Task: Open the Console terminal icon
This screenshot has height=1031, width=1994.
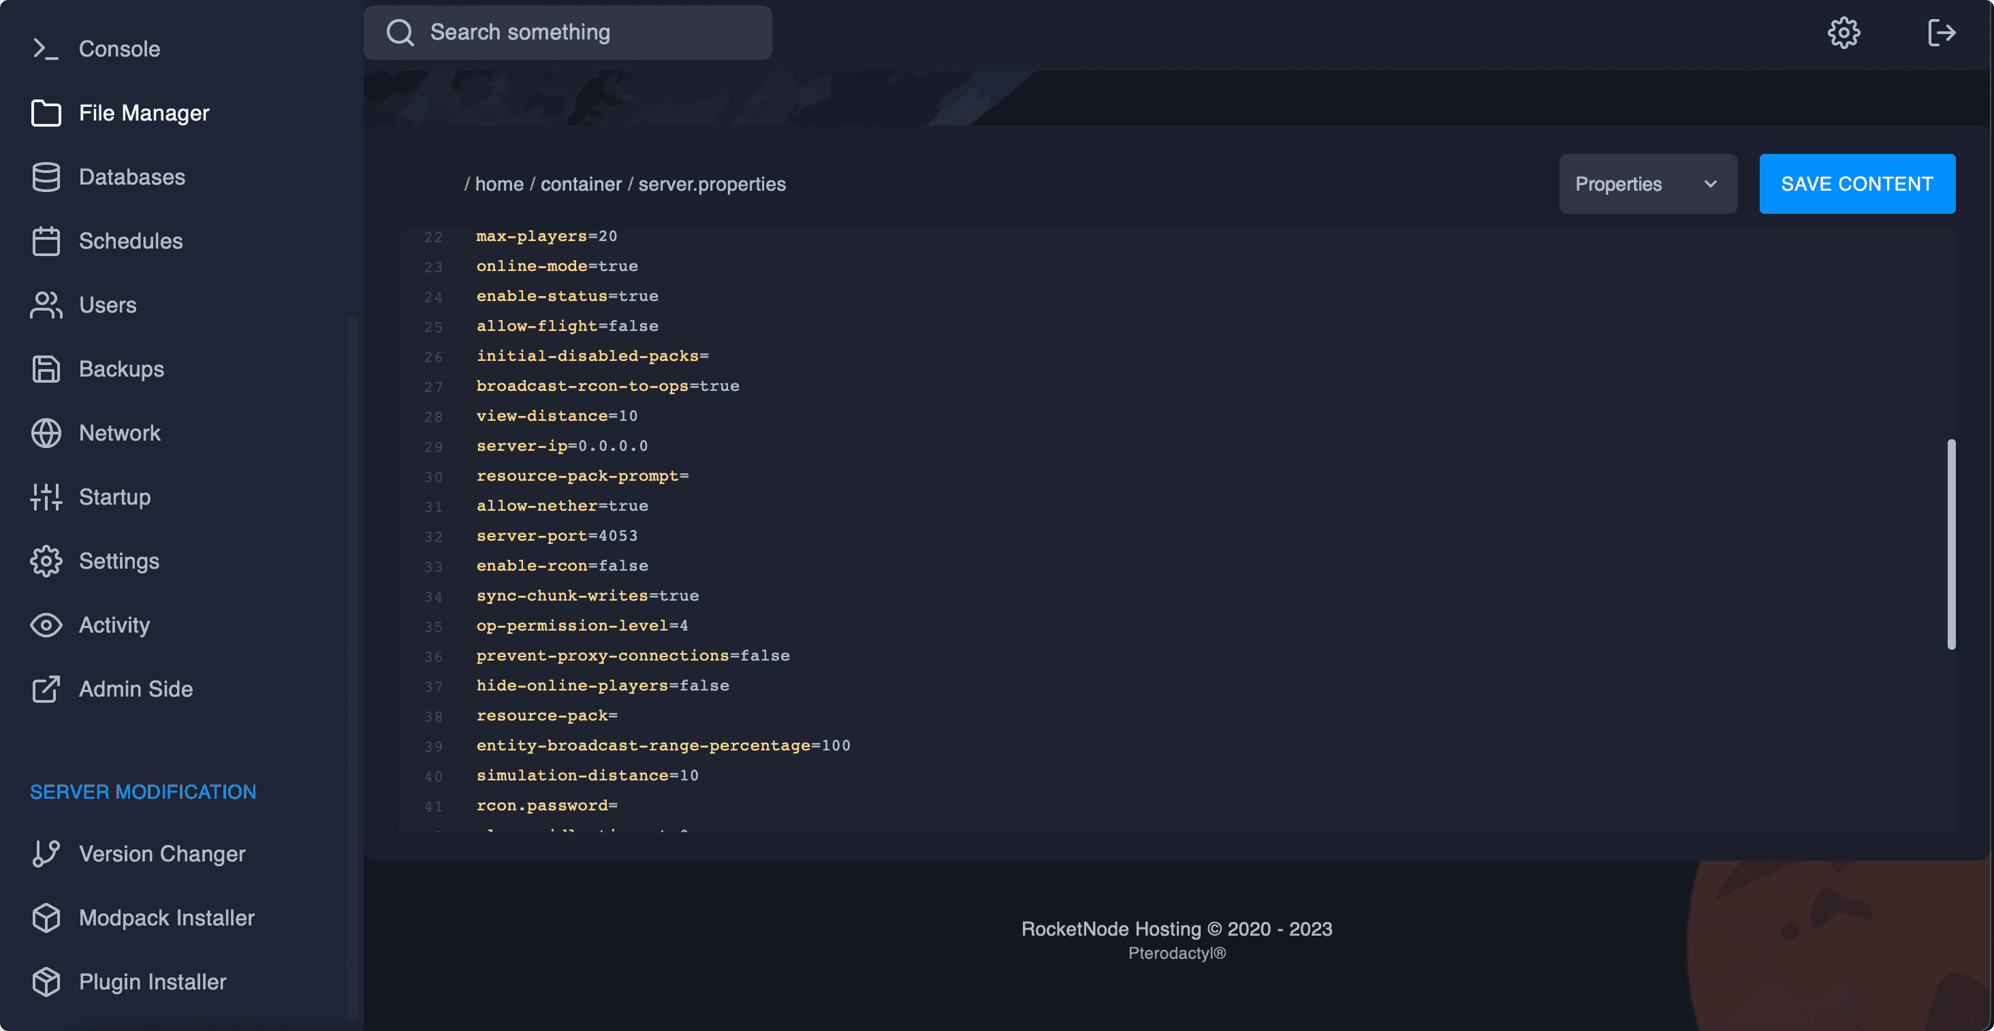Action: (46, 49)
